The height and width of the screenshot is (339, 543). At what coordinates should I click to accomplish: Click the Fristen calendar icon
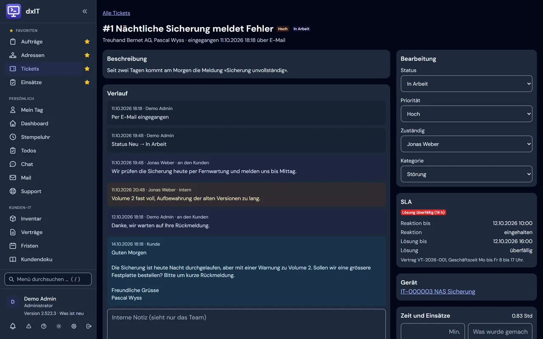point(13,246)
